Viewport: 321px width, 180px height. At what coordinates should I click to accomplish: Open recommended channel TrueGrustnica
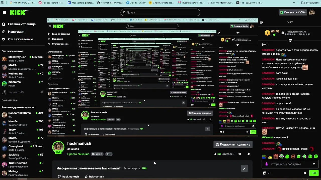pyautogui.click(x=23, y=164)
